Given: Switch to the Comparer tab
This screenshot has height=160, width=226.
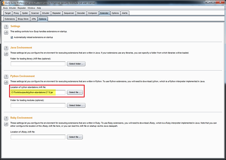Looking at the screenshot, I should point(93,13).
